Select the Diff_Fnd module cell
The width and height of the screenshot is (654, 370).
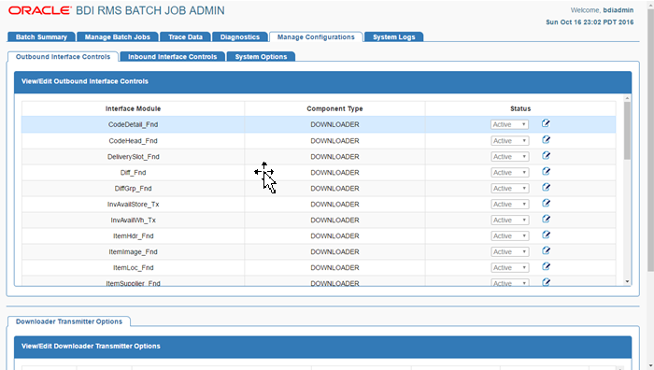point(133,173)
